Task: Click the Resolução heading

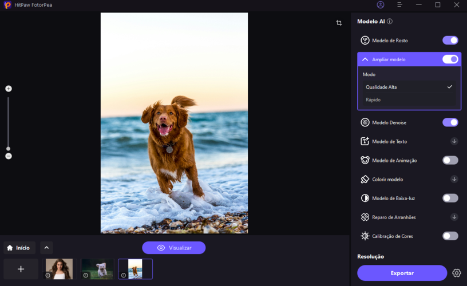Action: click(370, 256)
